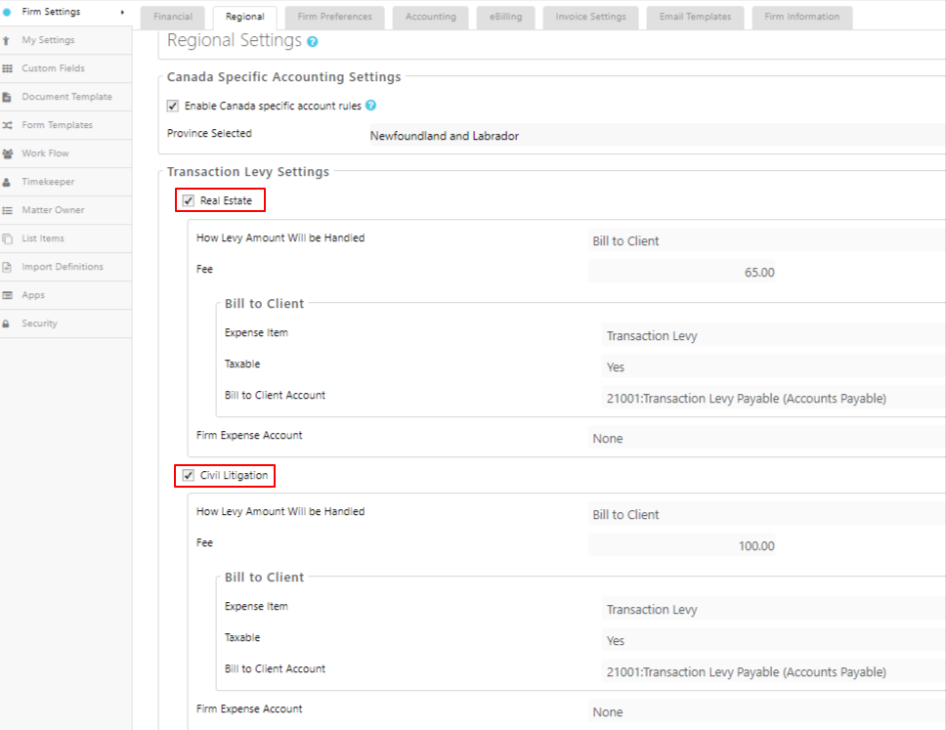The width and height of the screenshot is (946, 730).
Task: Click the Real Estate Fee field showing 65.00
Action: coord(682,272)
